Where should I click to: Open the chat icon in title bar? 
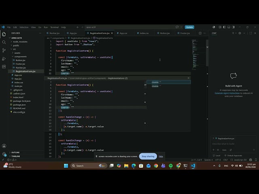pos(177,27)
